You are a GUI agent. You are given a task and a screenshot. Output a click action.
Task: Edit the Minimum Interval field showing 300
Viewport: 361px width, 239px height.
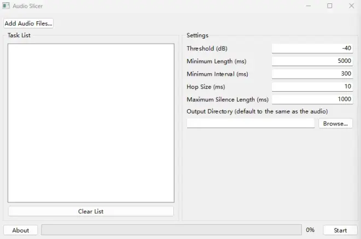(x=312, y=74)
